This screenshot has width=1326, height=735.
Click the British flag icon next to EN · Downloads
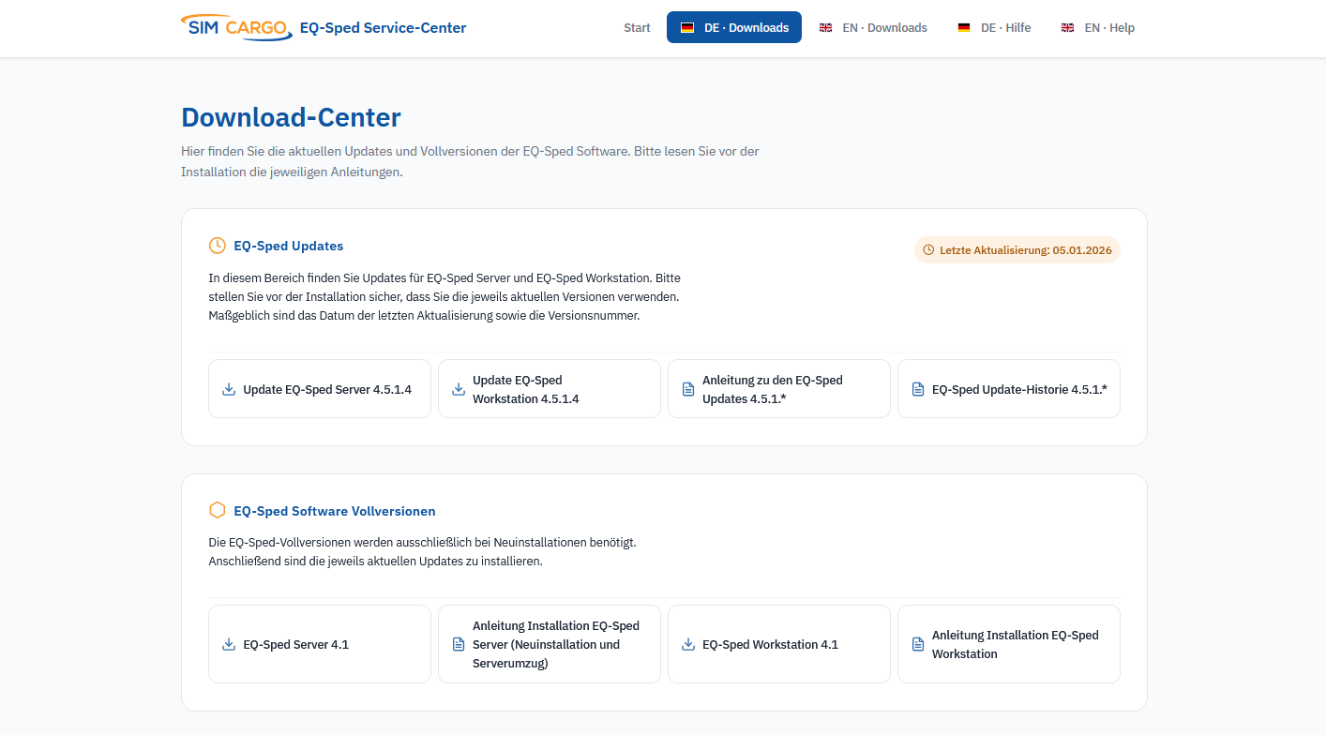pyautogui.click(x=825, y=27)
